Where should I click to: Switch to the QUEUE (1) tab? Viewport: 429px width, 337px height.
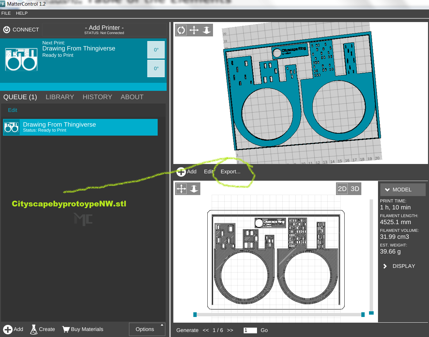[x=20, y=97]
